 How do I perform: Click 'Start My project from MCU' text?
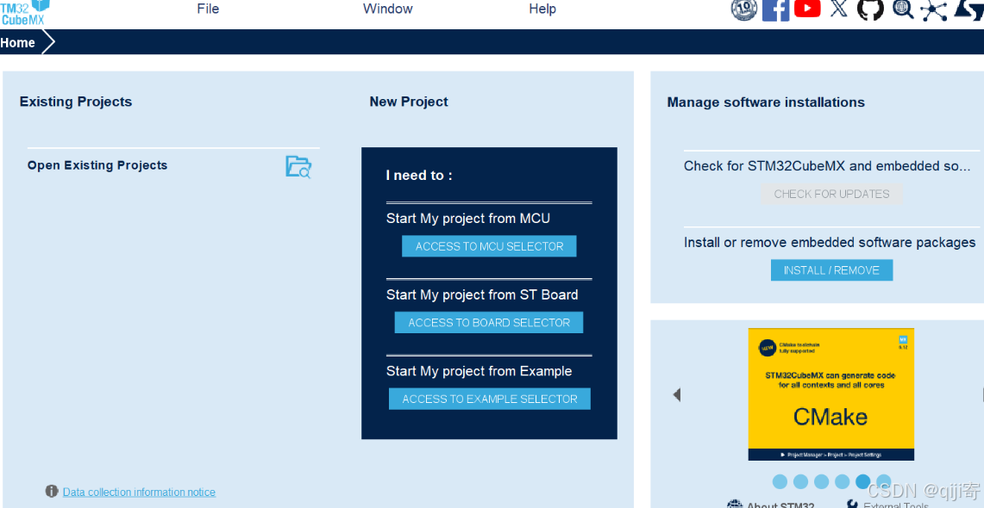[468, 219]
